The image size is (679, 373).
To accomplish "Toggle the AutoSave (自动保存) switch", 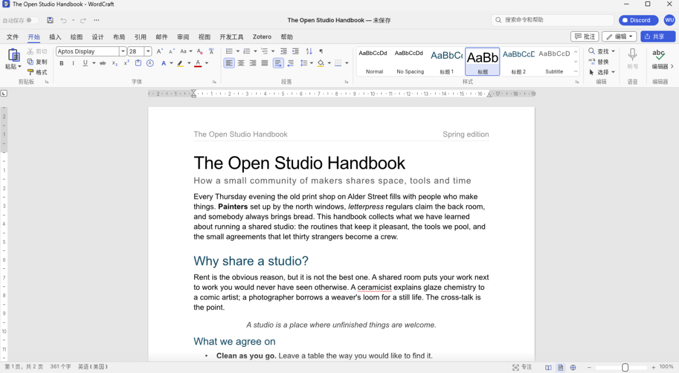I will (x=32, y=20).
